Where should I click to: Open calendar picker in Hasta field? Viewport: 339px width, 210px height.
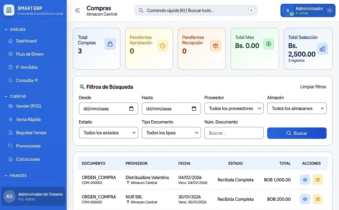194,109
